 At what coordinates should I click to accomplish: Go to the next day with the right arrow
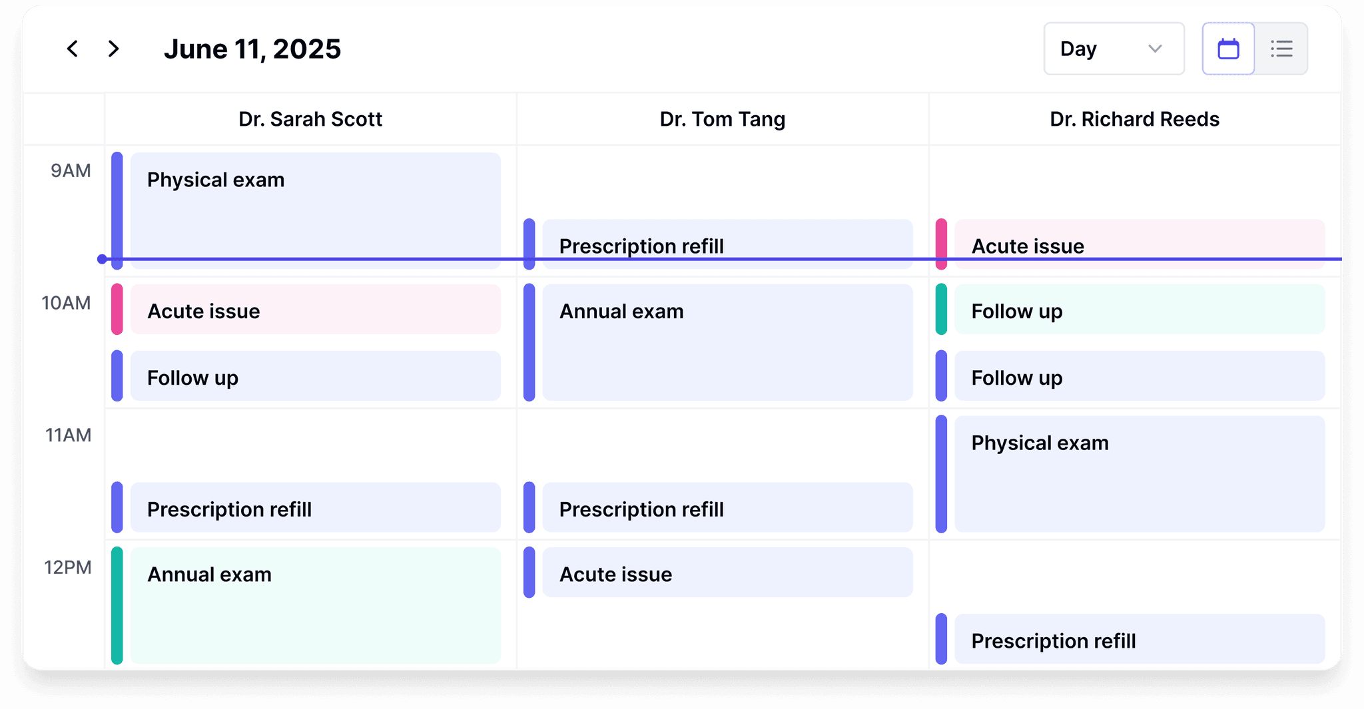click(113, 49)
